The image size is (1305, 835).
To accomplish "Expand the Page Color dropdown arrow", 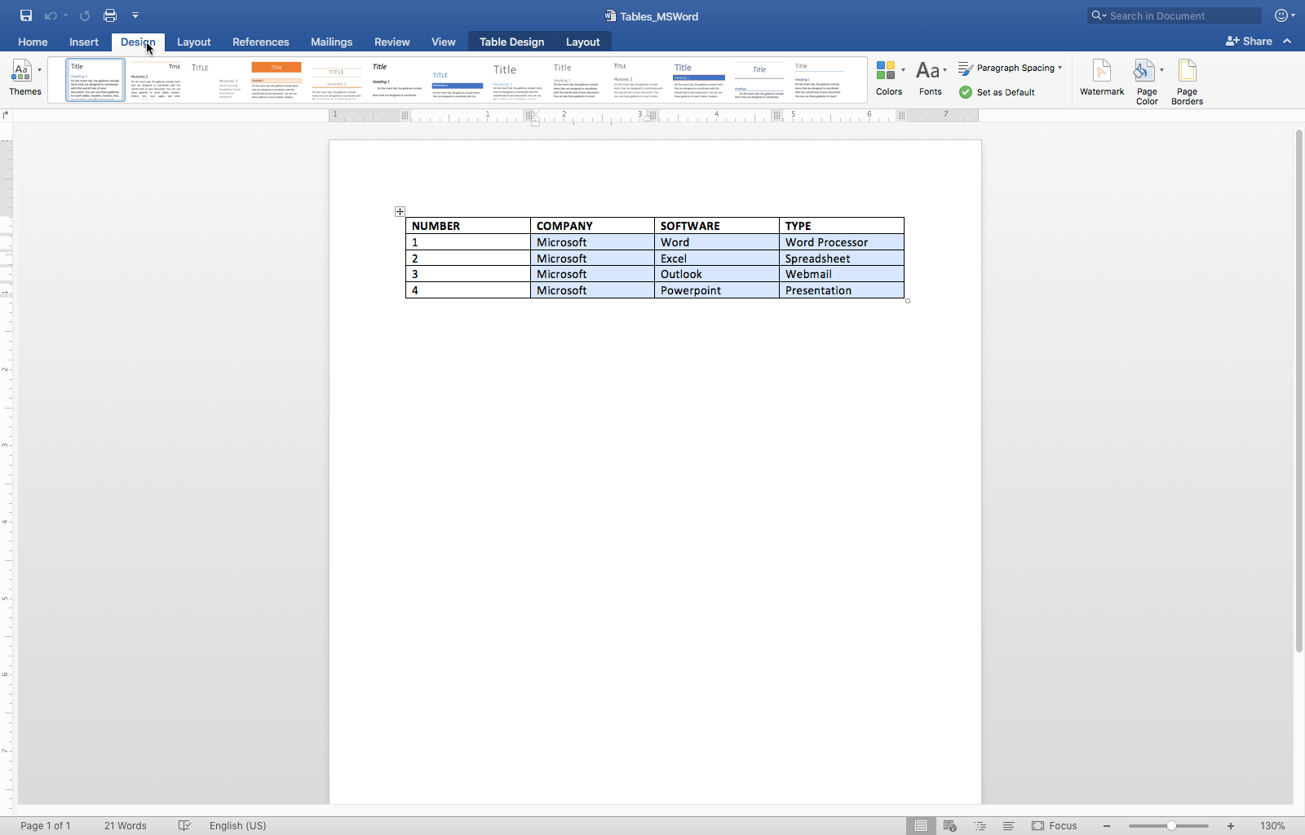I will (x=1161, y=70).
